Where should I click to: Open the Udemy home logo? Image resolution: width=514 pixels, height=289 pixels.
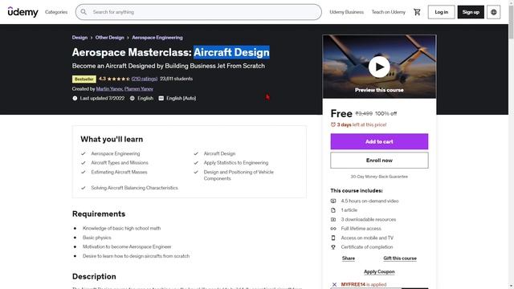[x=23, y=12]
